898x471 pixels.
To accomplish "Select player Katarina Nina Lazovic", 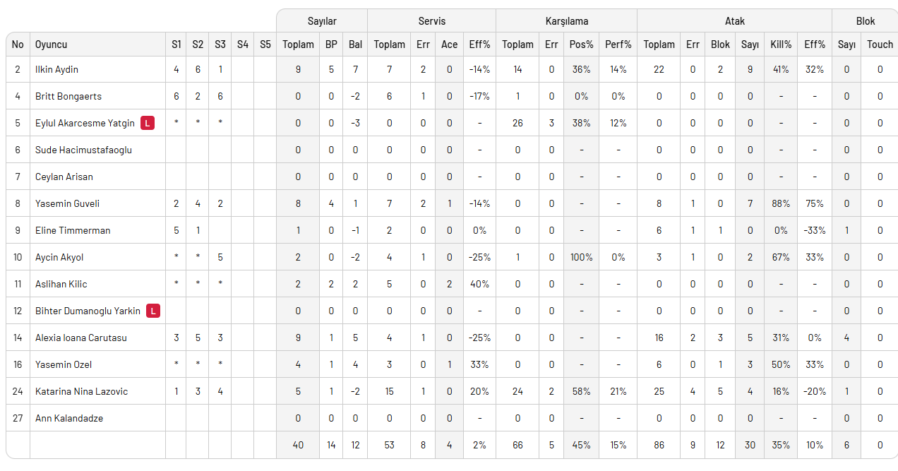I will pos(81,391).
